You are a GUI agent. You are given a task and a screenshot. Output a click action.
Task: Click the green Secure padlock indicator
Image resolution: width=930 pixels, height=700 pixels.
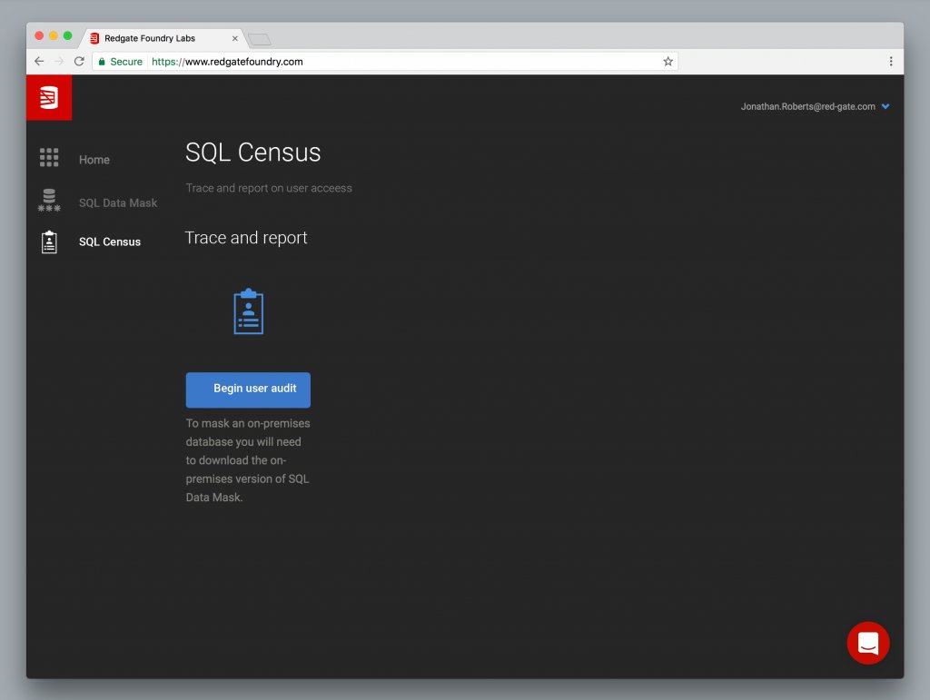tap(121, 61)
